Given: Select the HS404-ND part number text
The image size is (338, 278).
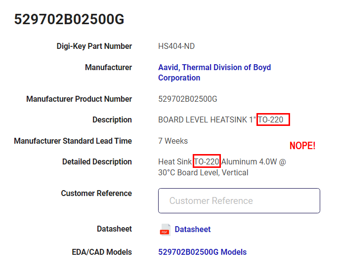Looking at the screenshot, I should (x=176, y=46).
